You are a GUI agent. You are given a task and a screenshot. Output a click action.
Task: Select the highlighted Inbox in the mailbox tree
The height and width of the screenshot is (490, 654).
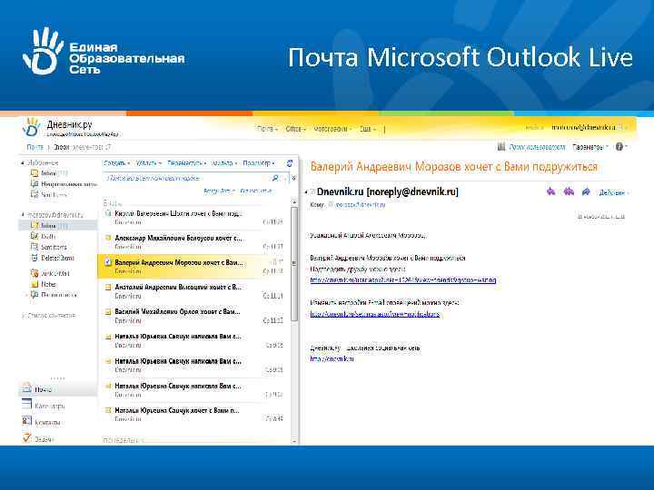[x=57, y=225]
